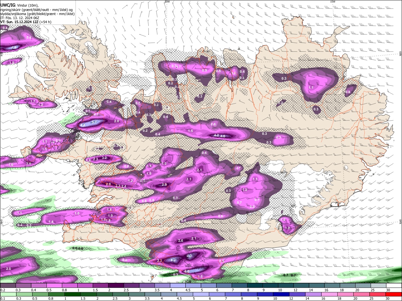Click the red swatch labeled 30 in the lower legend row
Viewport: 402px width, 301px height.
tap(394, 294)
